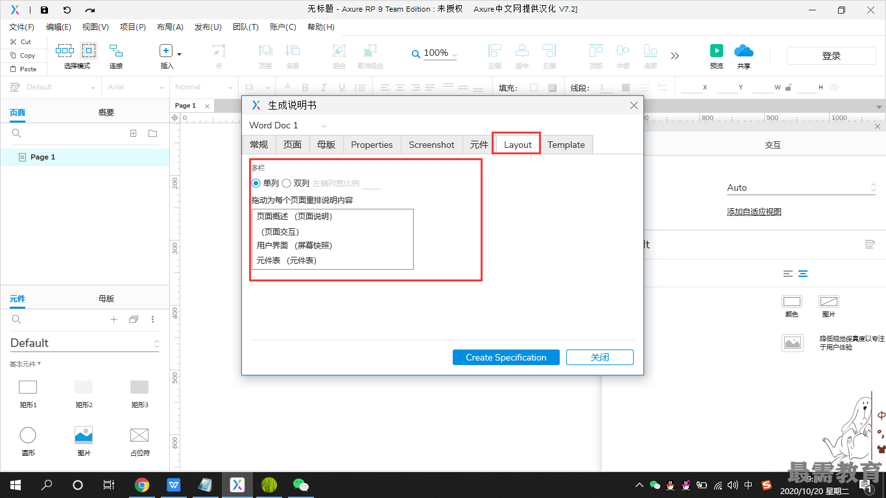Click the fill color swatch
886x498 pixels.
[534, 88]
